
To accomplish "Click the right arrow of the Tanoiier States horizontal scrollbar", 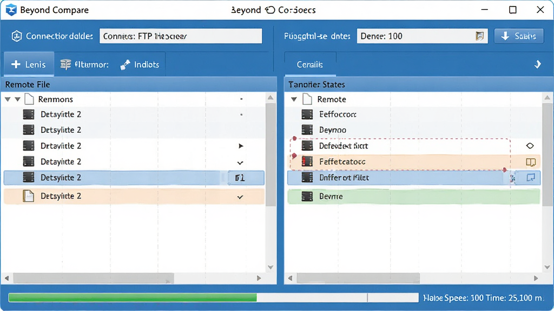I will point(536,278).
